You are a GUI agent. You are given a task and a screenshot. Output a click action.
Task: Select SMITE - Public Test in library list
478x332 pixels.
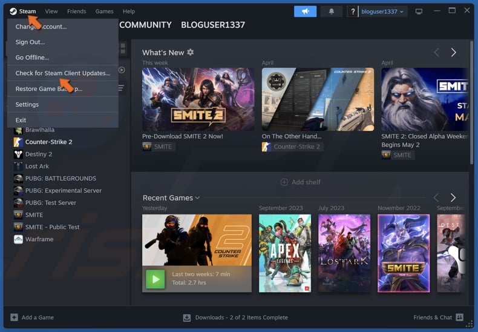pyautogui.click(x=52, y=227)
